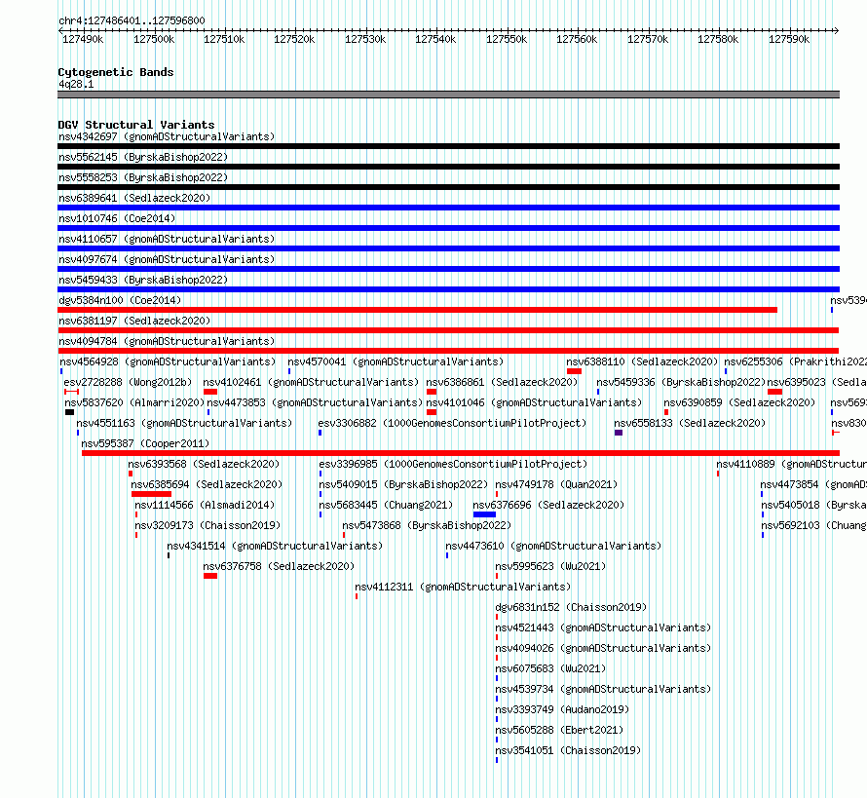The image size is (867, 798).
Task: Select the nsv4473610 gnomADStructuralVariants label
Action: pyautogui.click(x=553, y=546)
